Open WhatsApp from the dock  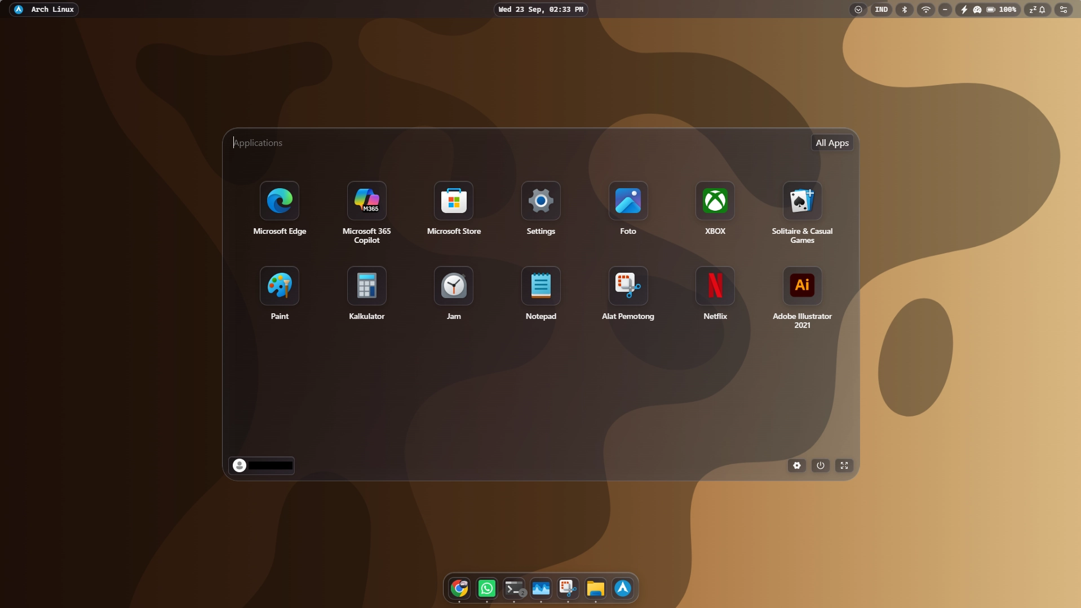pyautogui.click(x=487, y=588)
